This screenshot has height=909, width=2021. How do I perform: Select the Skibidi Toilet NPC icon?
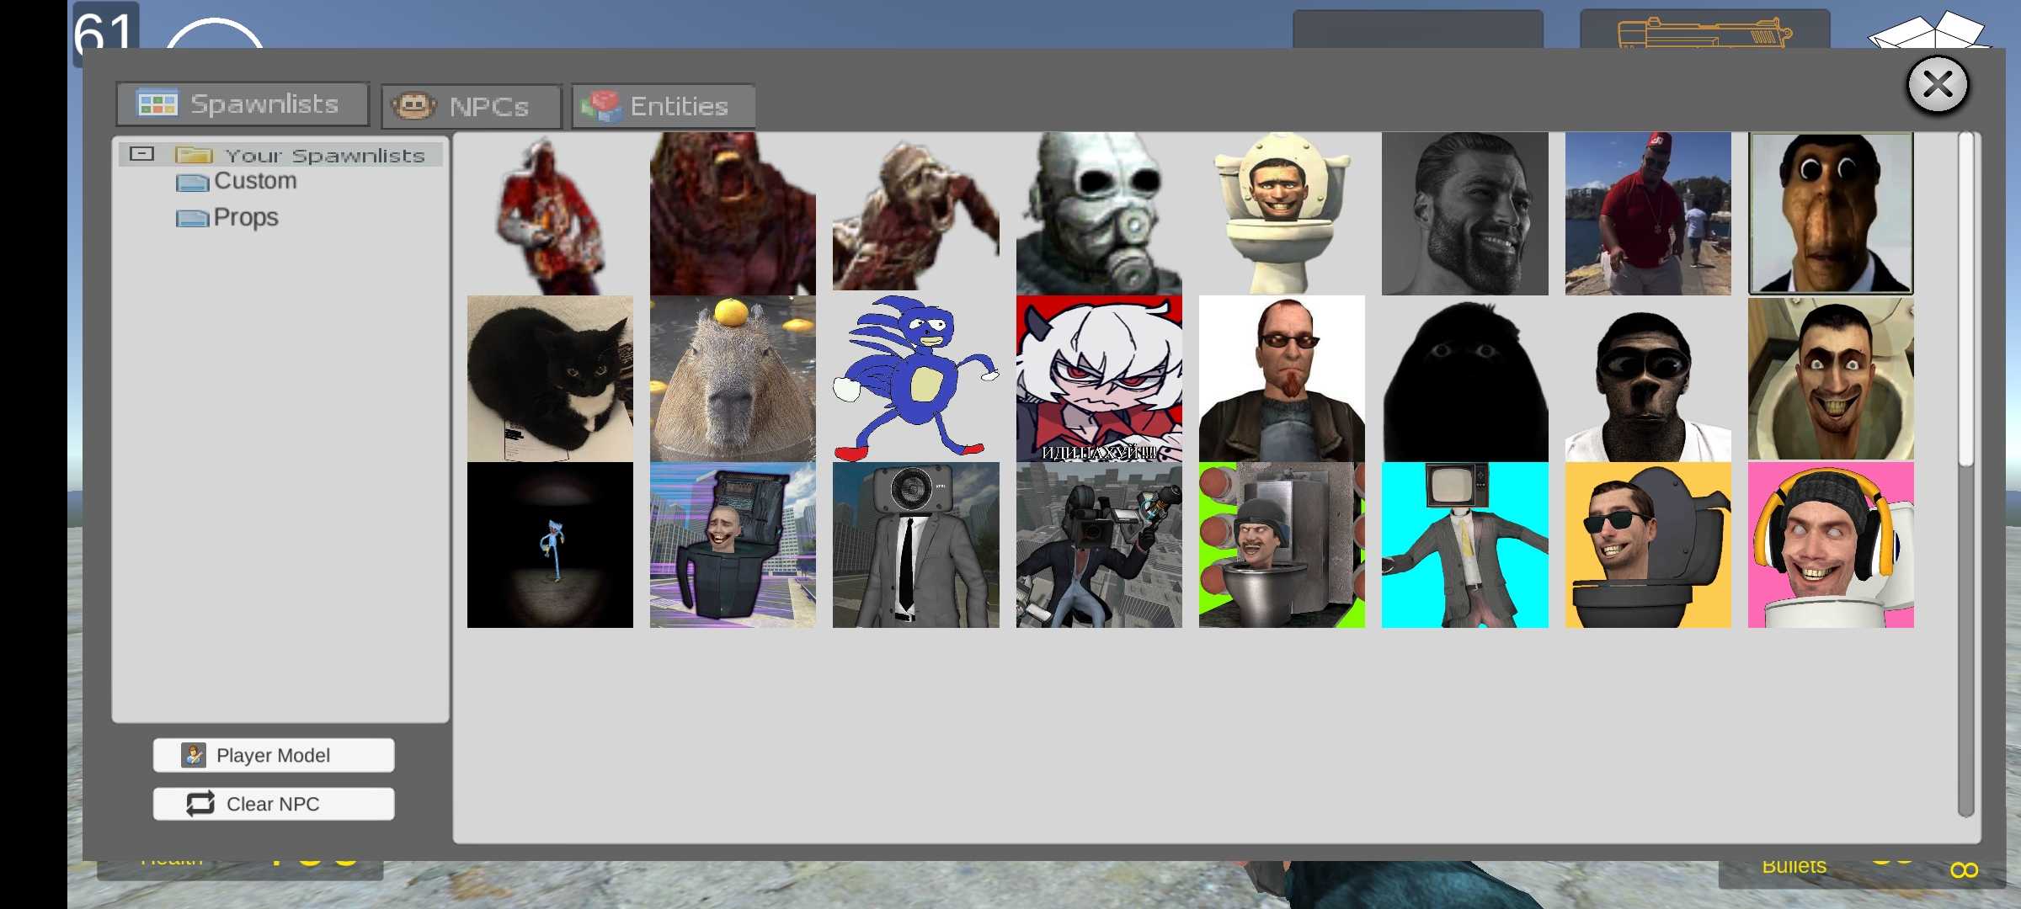point(1281,214)
